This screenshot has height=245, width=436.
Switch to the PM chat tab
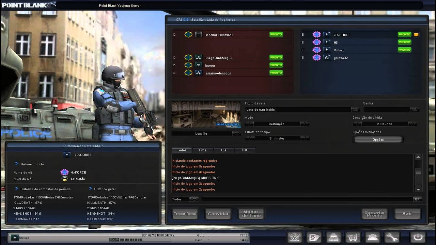245,150
